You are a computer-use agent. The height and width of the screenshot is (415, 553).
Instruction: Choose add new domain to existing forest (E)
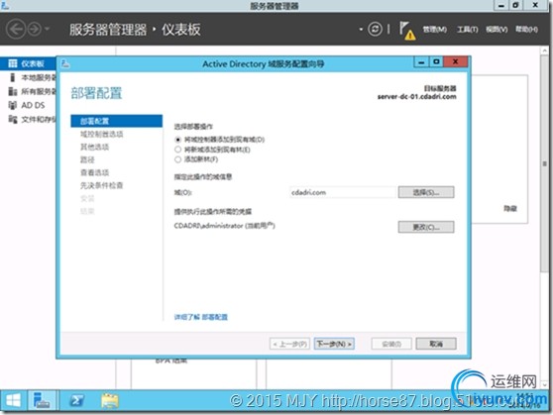click(x=177, y=150)
